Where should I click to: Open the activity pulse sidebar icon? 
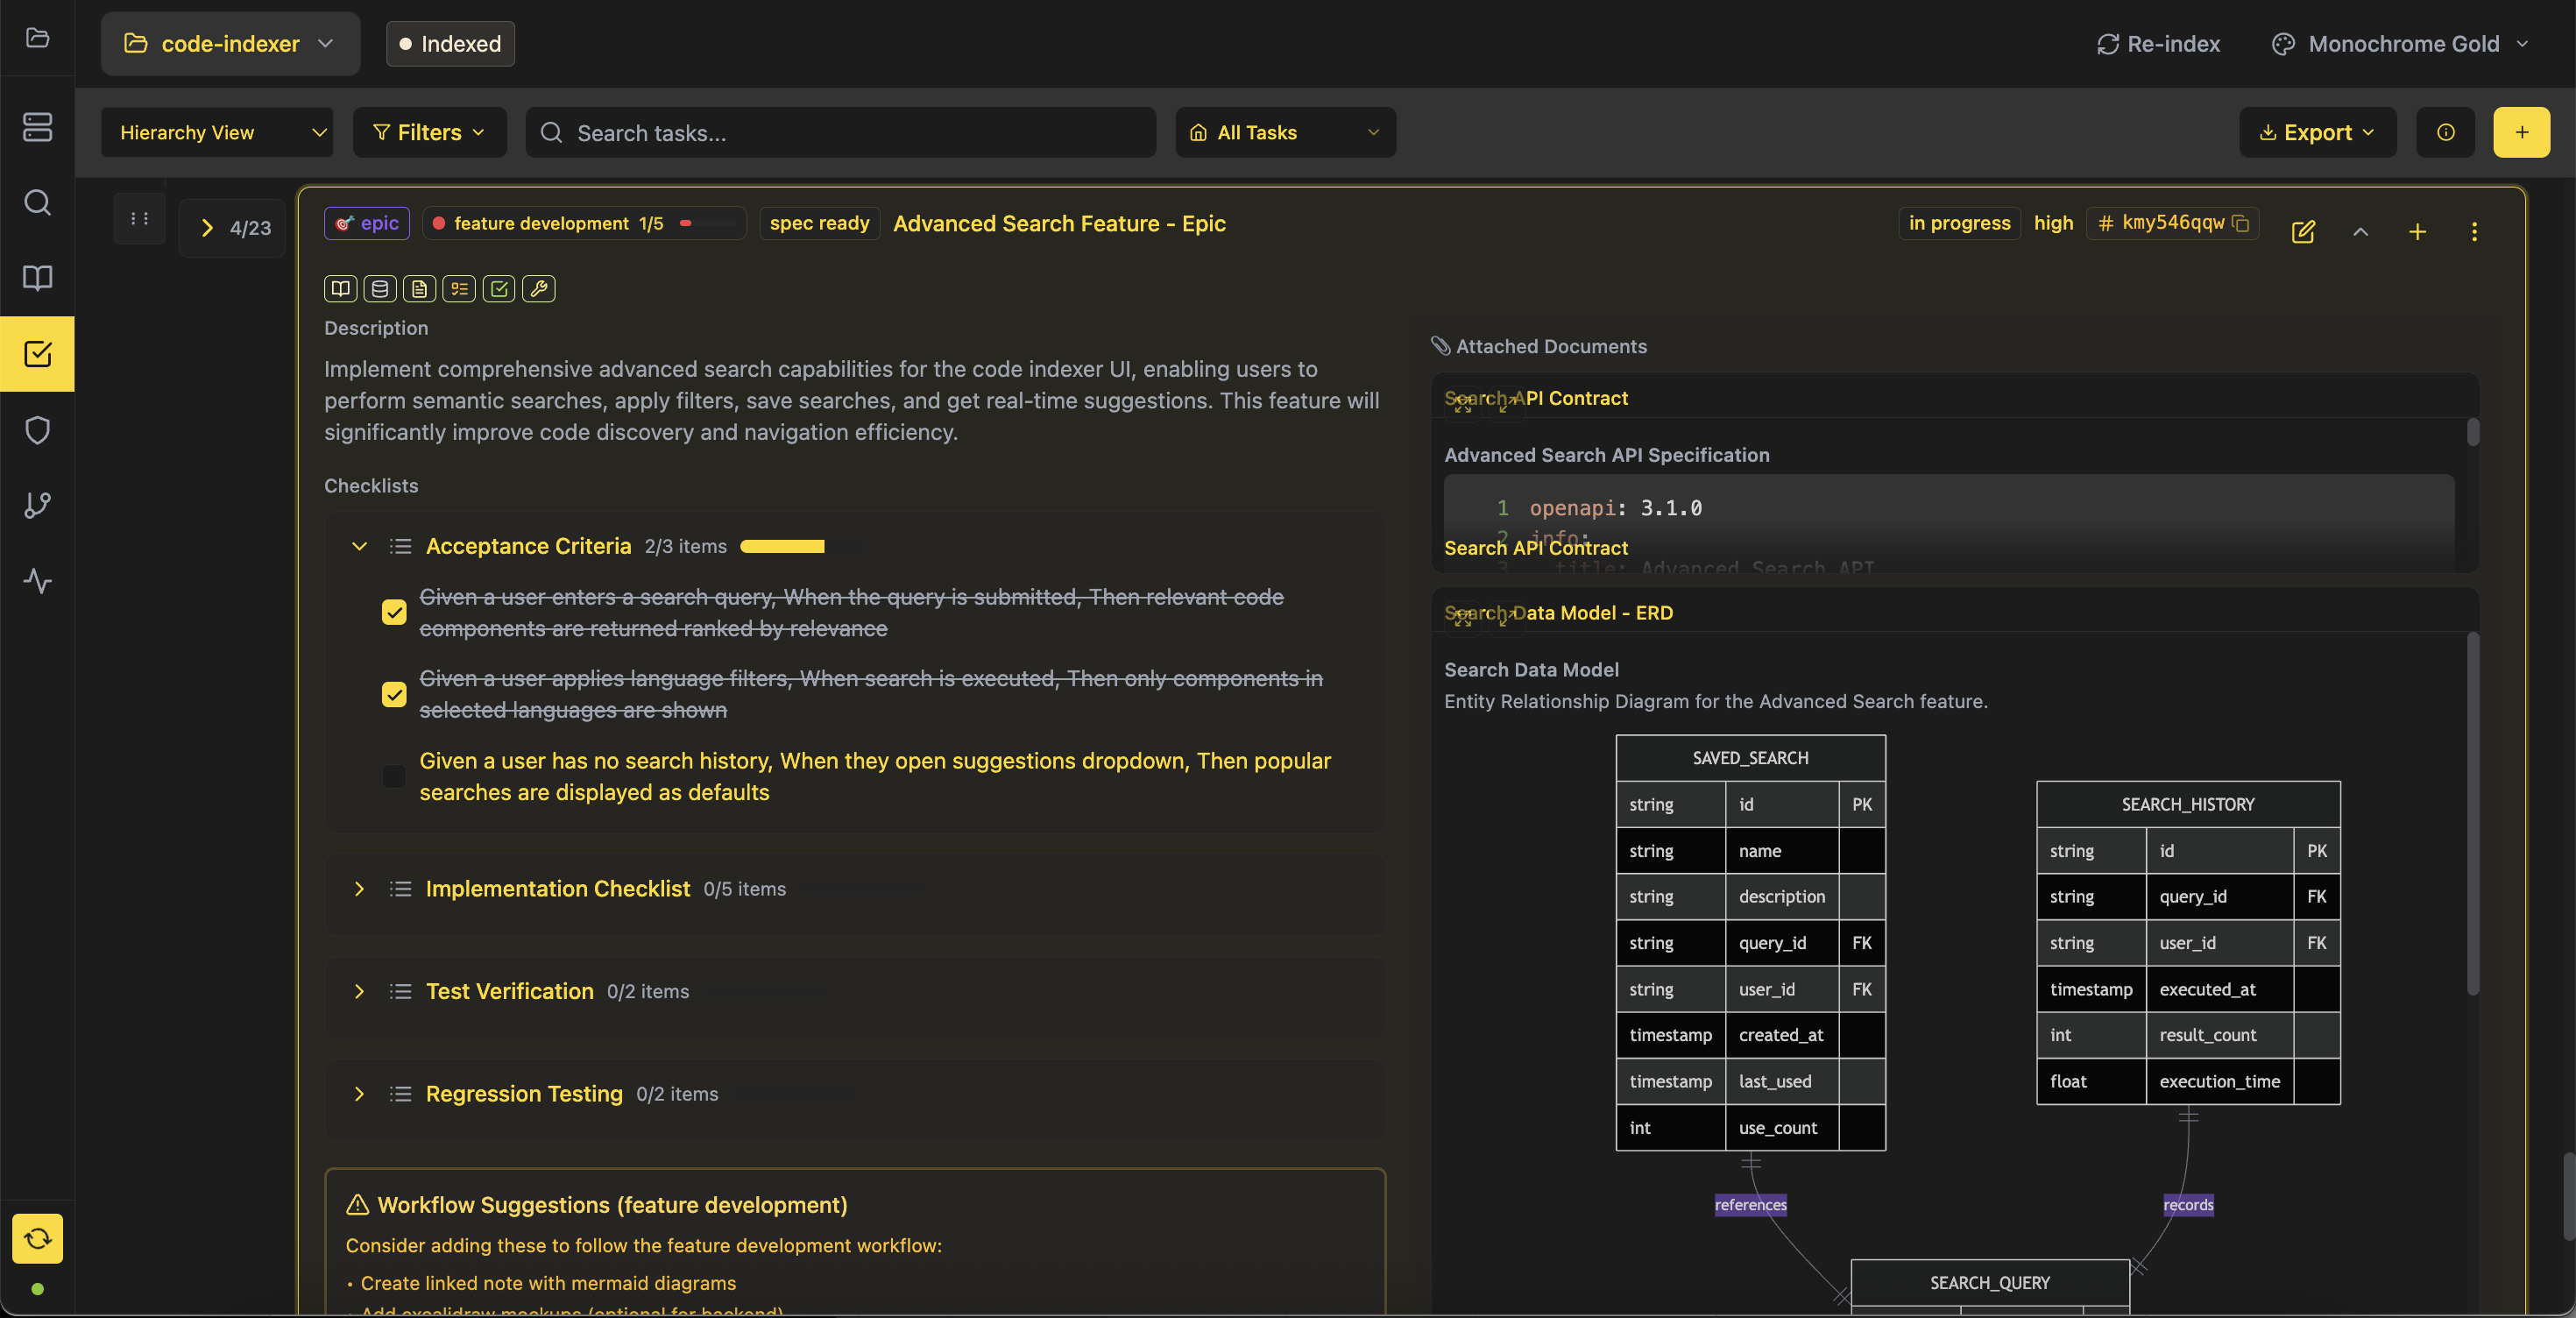point(37,581)
